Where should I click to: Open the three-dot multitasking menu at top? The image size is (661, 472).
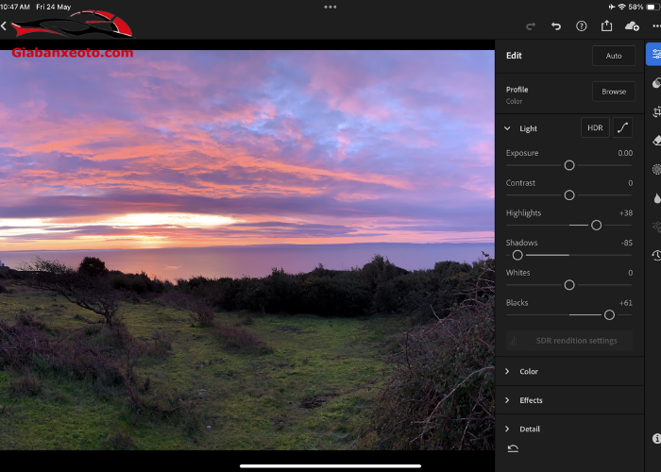pos(330,7)
